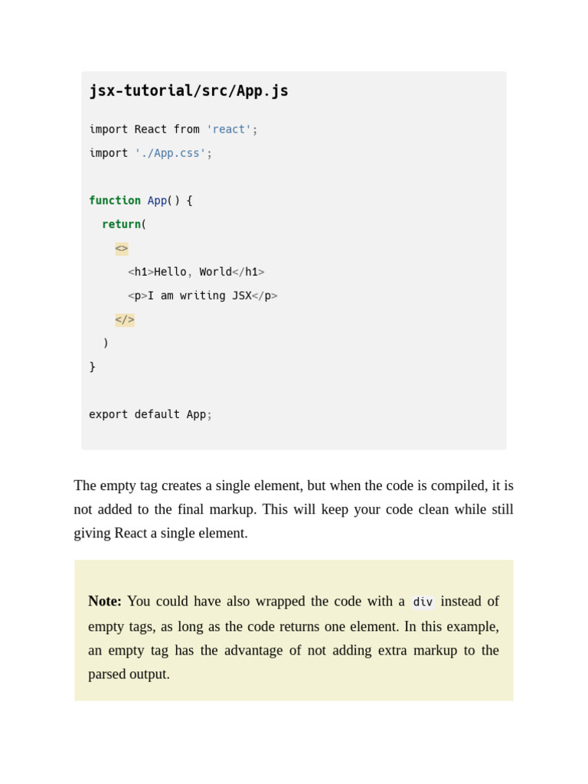Click the closing curly brace of the function

(x=93, y=367)
